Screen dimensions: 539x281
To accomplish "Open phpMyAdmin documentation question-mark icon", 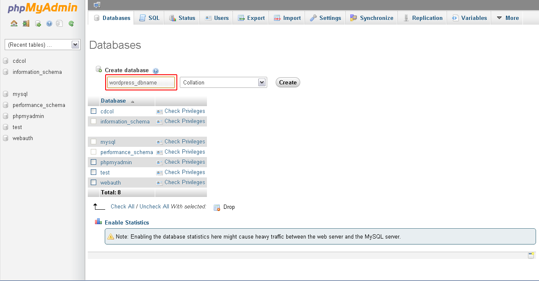I will (49, 24).
